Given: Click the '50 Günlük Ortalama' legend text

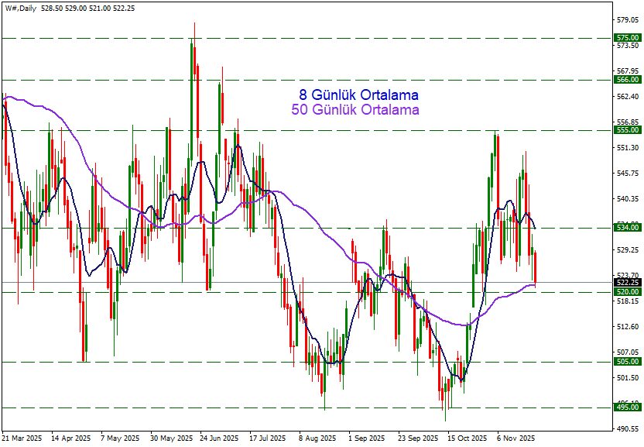Looking at the screenshot, I should pos(355,110).
